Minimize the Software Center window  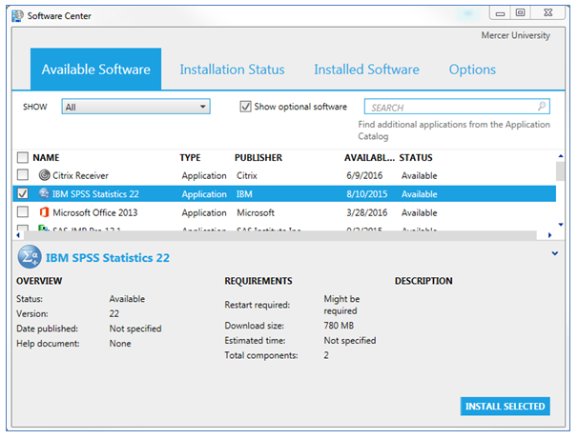coord(500,13)
